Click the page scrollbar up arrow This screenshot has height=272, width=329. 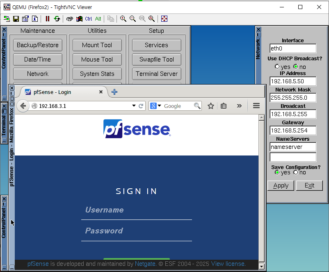(x=261, y=118)
